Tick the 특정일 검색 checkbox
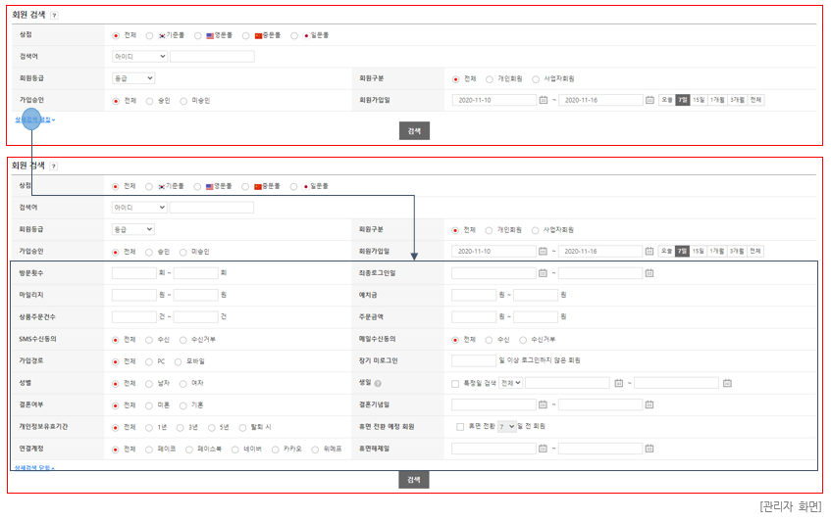The image size is (831, 522). [x=455, y=384]
